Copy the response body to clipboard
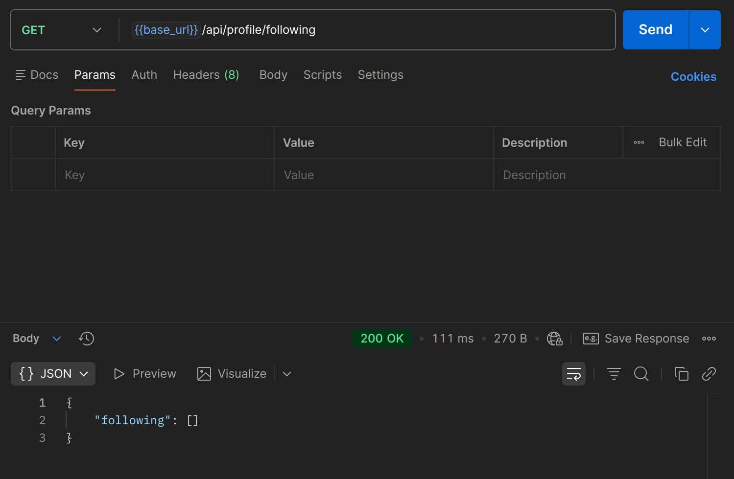Screen dimensions: 734x479 click(681, 374)
